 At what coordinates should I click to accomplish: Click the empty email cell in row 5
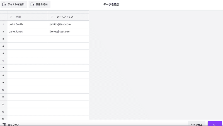pyautogui.click(x=69, y=53)
